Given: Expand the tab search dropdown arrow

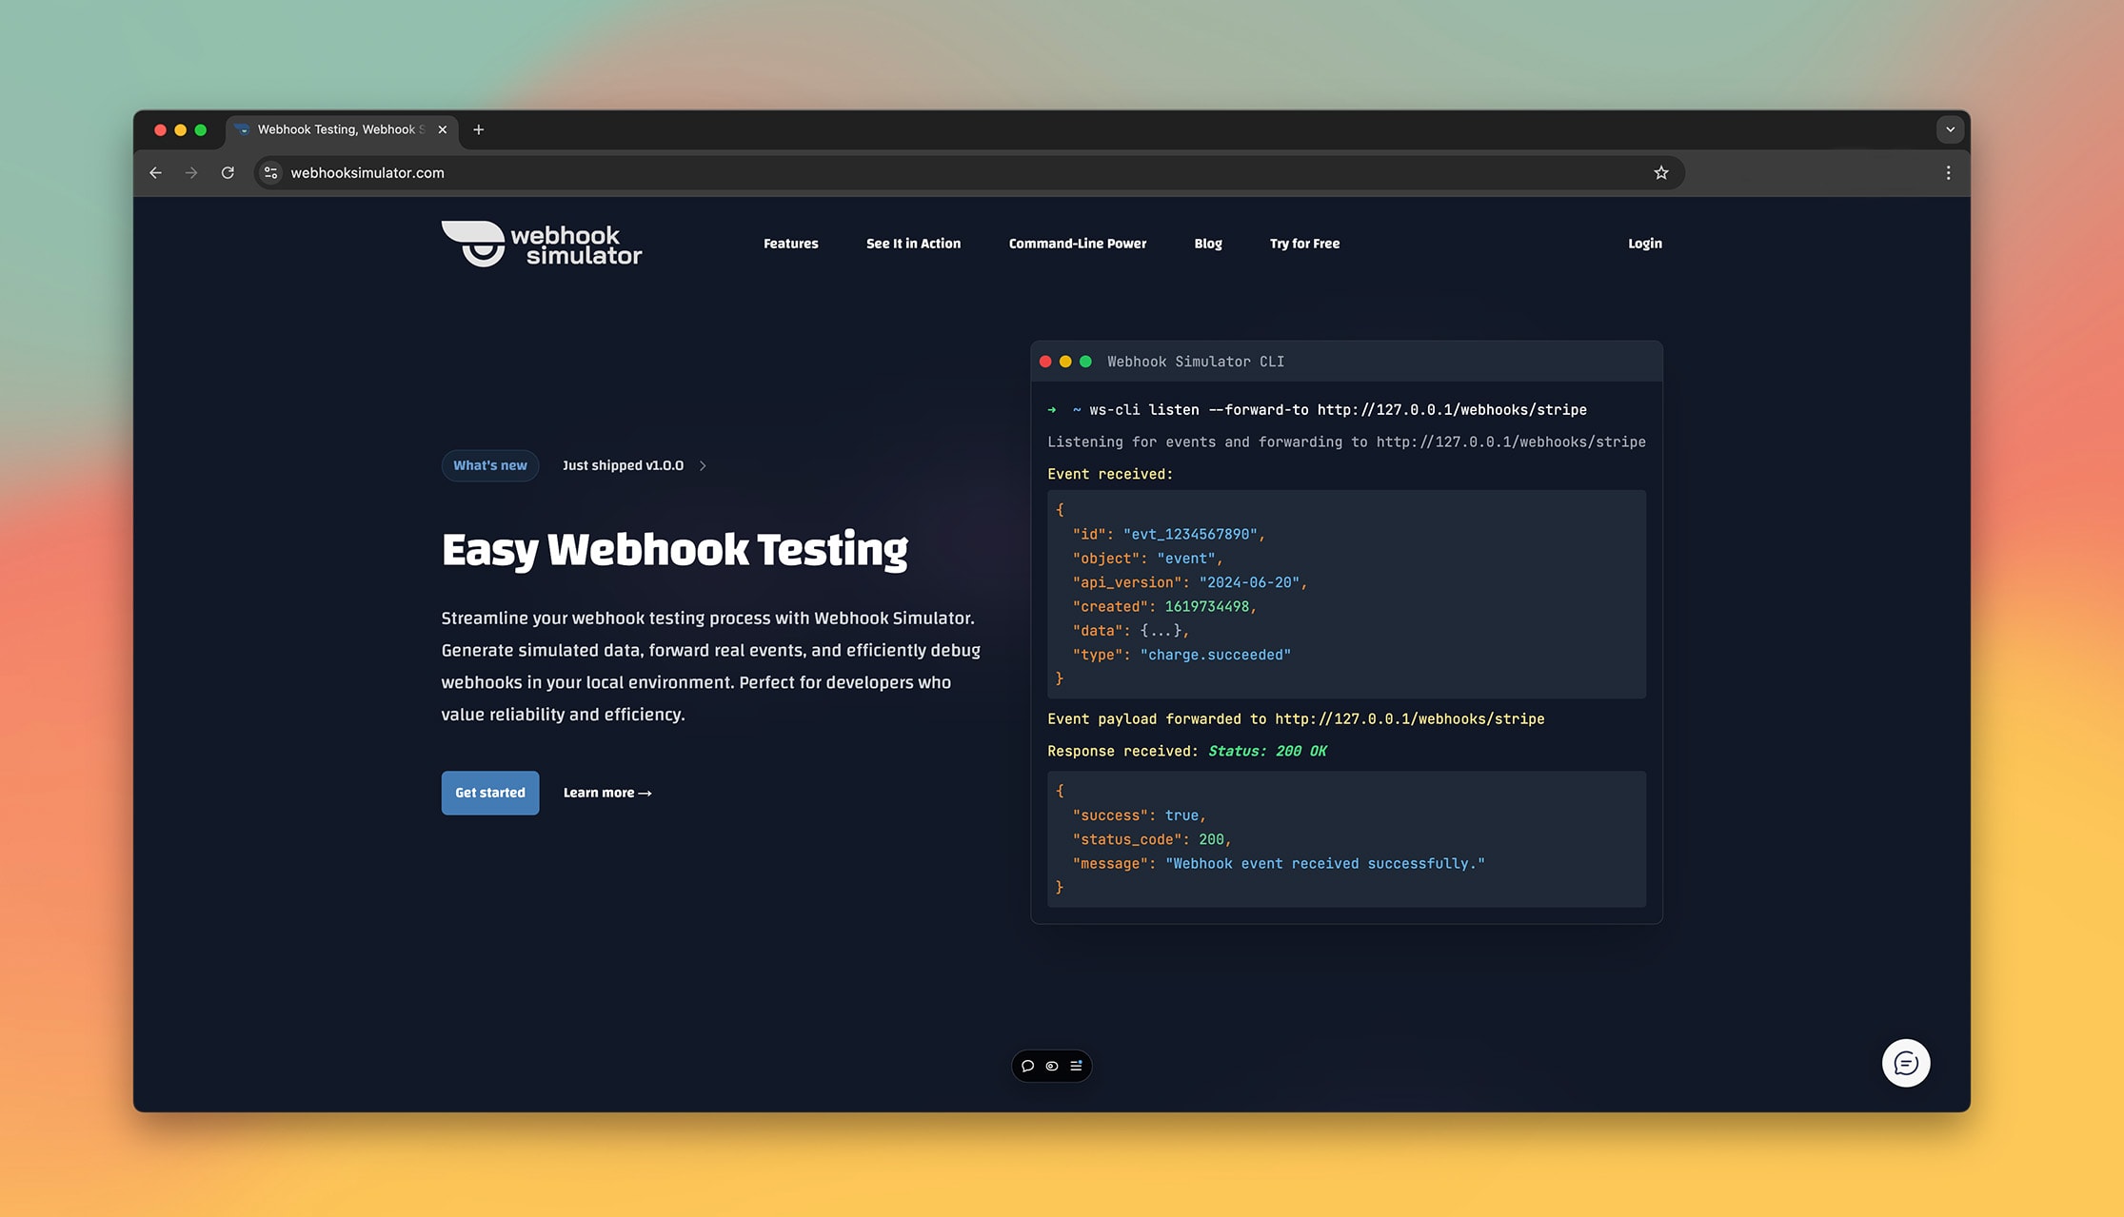Looking at the screenshot, I should pyautogui.click(x=1950, y=130).
